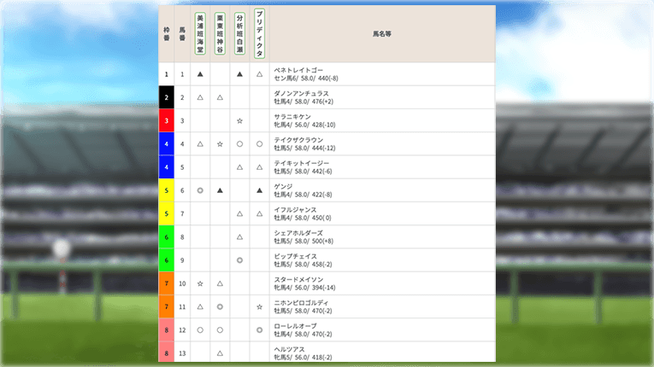654x367 pixels.
Task: Open the 分析班白瀬 predictor header
Action: pos(240,33)
